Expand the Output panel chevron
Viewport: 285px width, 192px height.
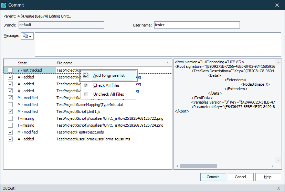(x=278, y=188)
